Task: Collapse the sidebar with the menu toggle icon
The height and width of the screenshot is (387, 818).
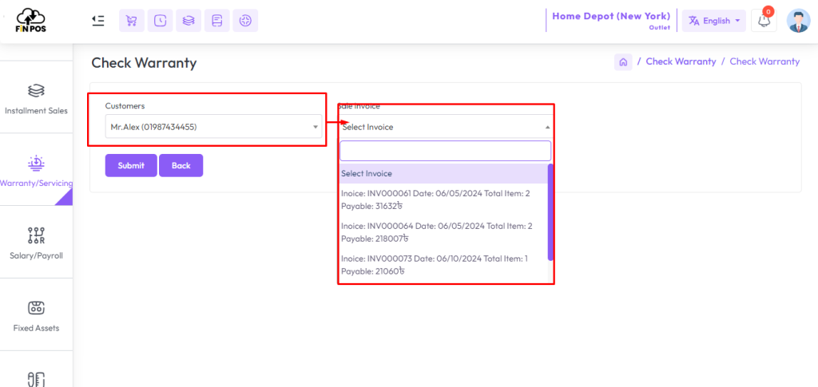Action: (x=98, y=20)
